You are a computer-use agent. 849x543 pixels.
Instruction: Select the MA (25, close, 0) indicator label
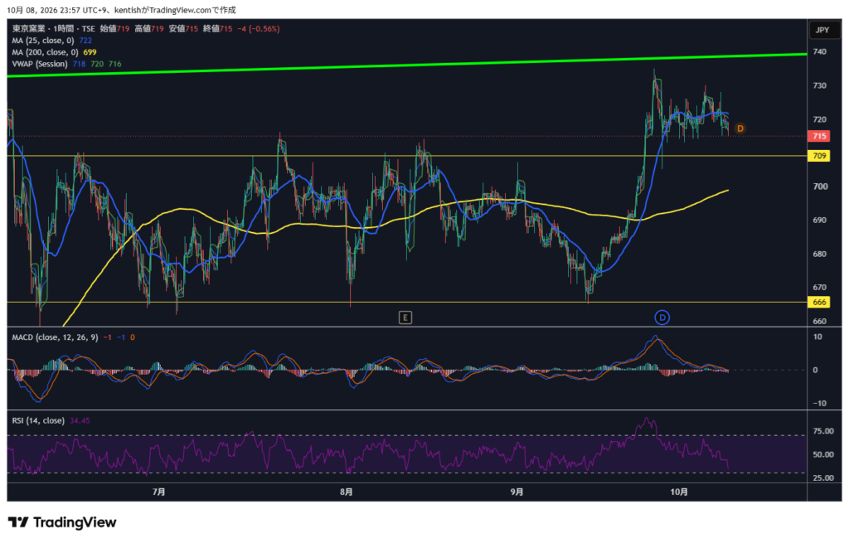pyautogui.click(x=43, y=41)
